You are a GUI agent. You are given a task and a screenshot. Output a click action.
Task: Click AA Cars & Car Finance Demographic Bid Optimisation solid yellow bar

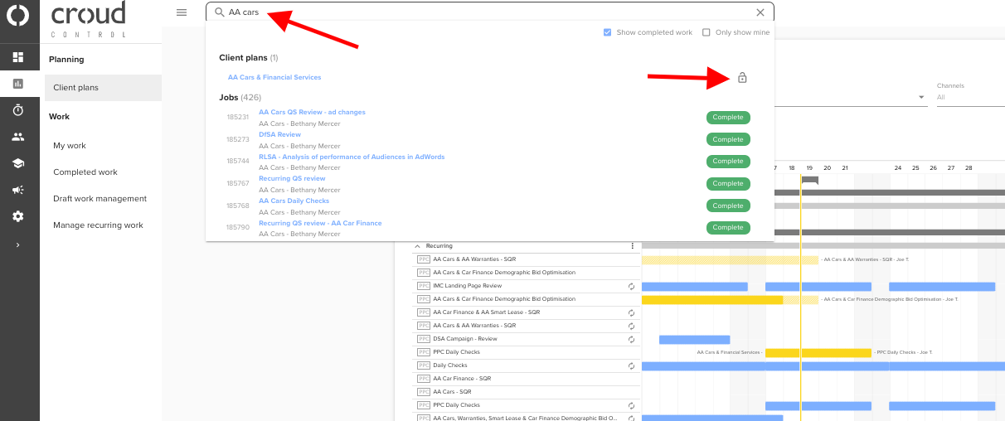point(712,299)
